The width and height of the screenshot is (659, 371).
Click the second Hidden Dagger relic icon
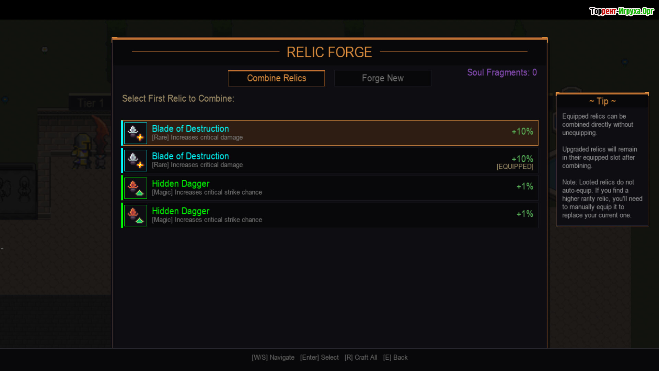tap(135, 215)
